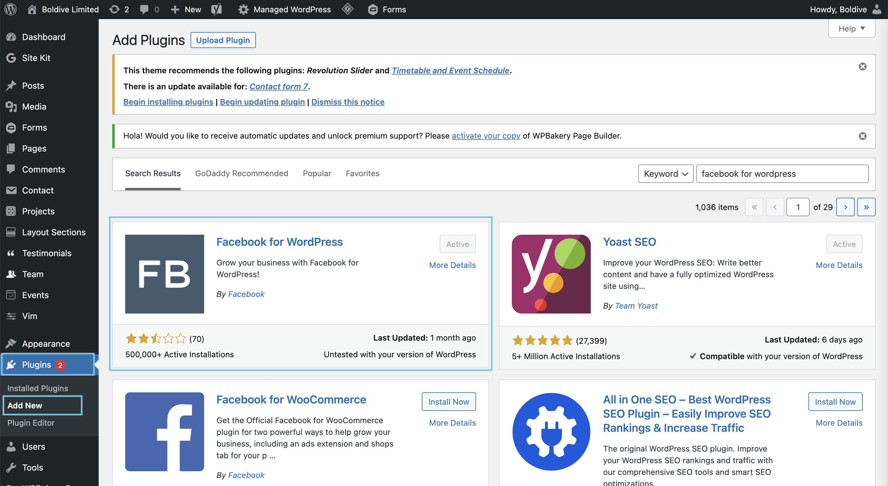Open Facebook for WordPress plugin title
Image resolution: width=888 pixels, height=486 pixels.
(280, 242)
